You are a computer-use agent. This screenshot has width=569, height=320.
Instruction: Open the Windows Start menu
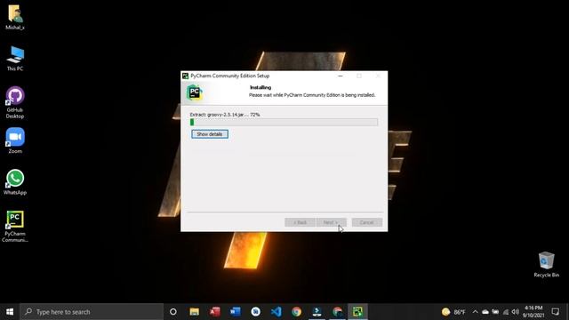pos(10,312)
